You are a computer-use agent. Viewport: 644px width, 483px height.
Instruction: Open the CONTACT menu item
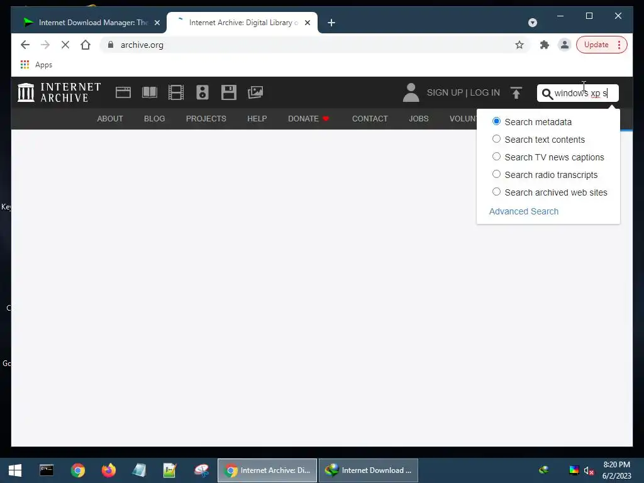point(370,119)
